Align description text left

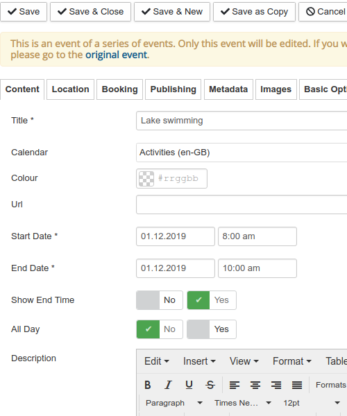tap(235, 385)
